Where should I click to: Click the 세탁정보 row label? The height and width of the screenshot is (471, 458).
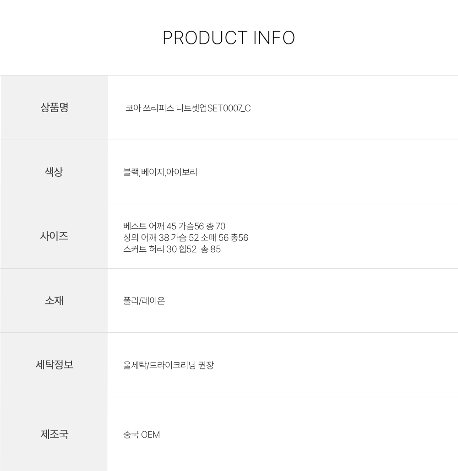click(54, 365)
